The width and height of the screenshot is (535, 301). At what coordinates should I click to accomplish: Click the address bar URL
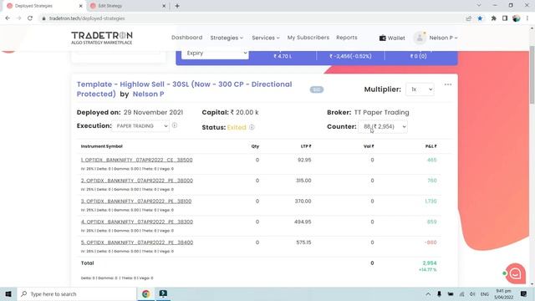point(87,18)
